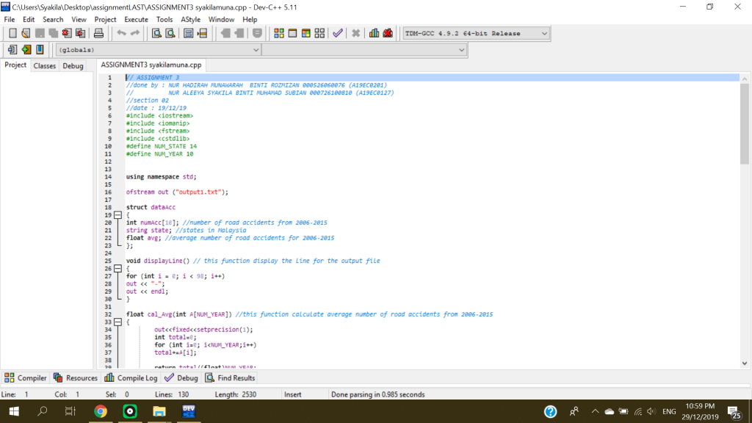Click the Print toolbar icon

(x=98, y=33)
